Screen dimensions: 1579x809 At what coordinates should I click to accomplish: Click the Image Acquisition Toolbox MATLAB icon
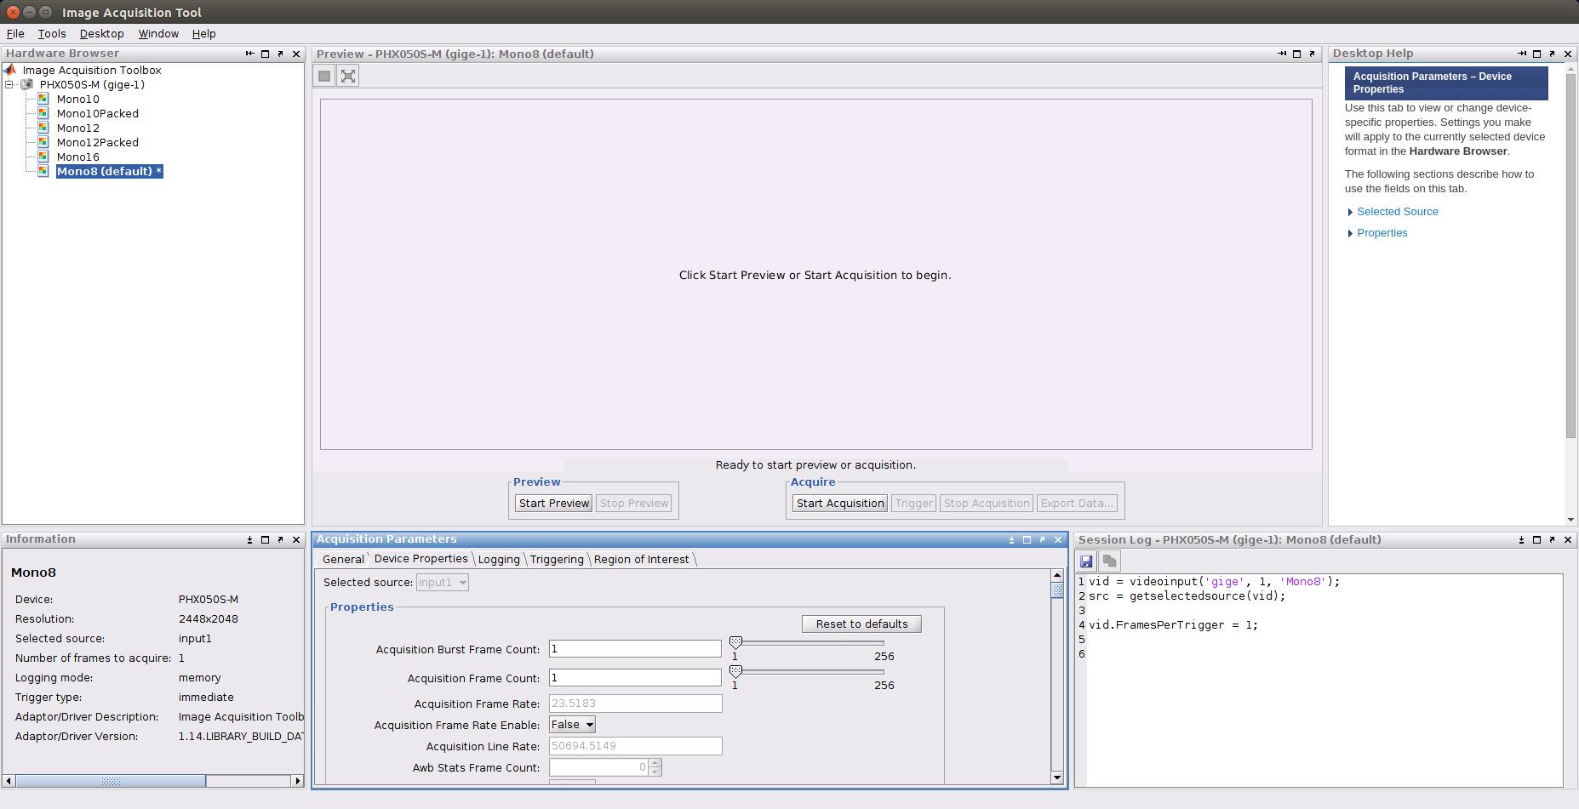click(9, 70)
